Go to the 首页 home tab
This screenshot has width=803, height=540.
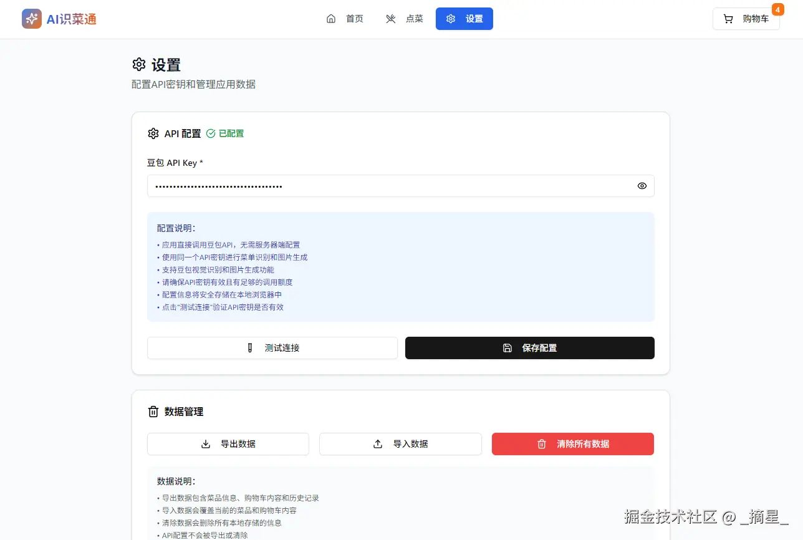[345, 19]
